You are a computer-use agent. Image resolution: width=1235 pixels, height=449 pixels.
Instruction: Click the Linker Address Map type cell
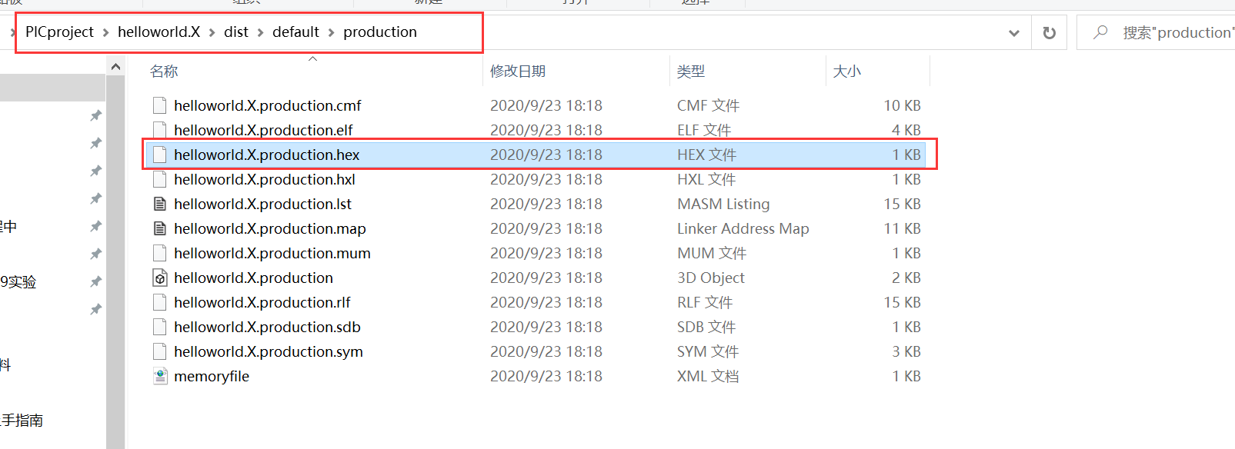click(x=743, y=228)
